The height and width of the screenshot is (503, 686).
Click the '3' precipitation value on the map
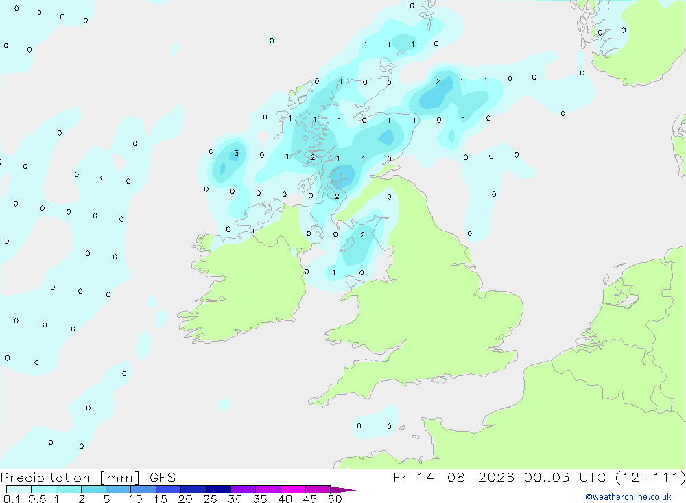point(236,153)
